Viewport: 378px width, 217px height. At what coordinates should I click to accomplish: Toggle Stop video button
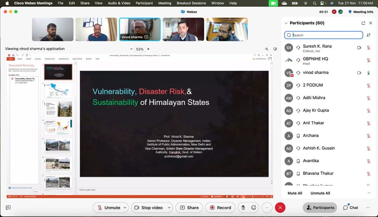[x=148, y=207]
